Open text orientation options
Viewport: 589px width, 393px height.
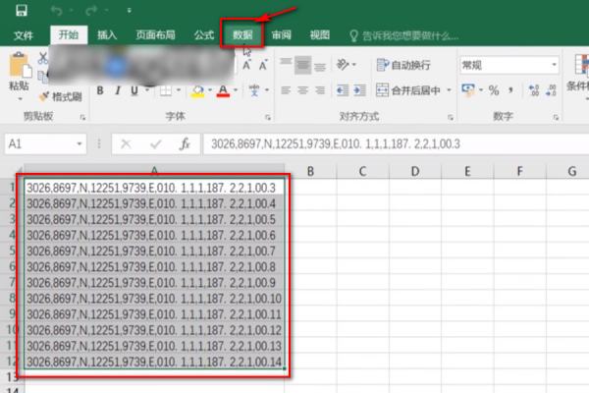tap(346, 64)
